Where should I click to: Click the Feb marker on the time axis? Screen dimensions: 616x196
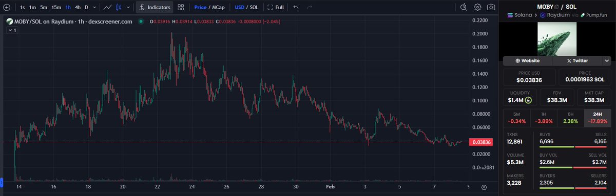(x=331, y=187)
